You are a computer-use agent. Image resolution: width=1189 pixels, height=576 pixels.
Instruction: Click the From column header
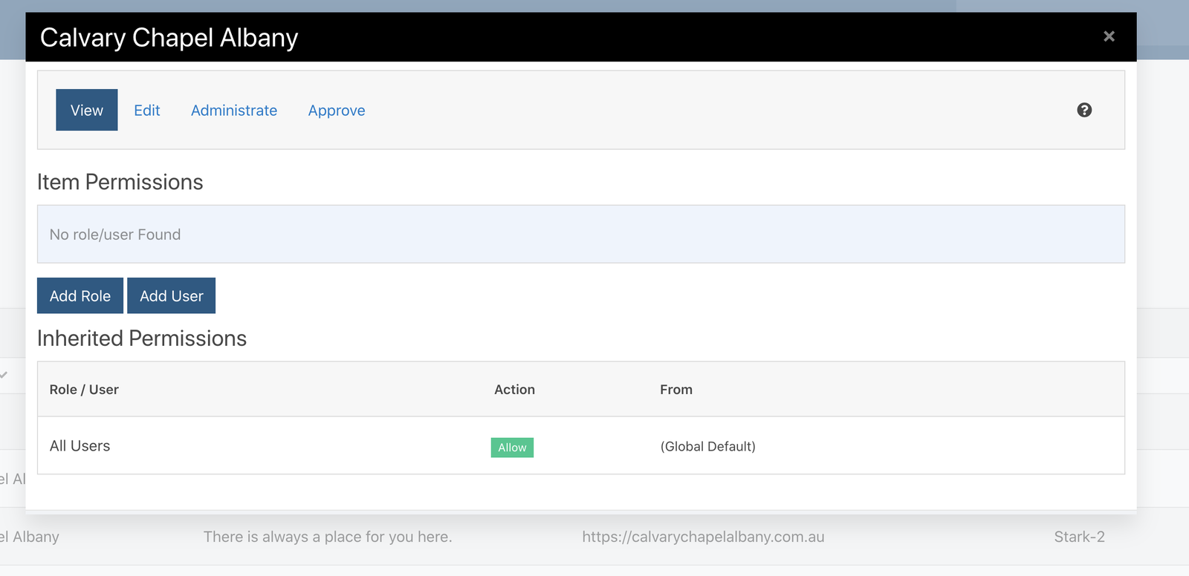[676, 390]
